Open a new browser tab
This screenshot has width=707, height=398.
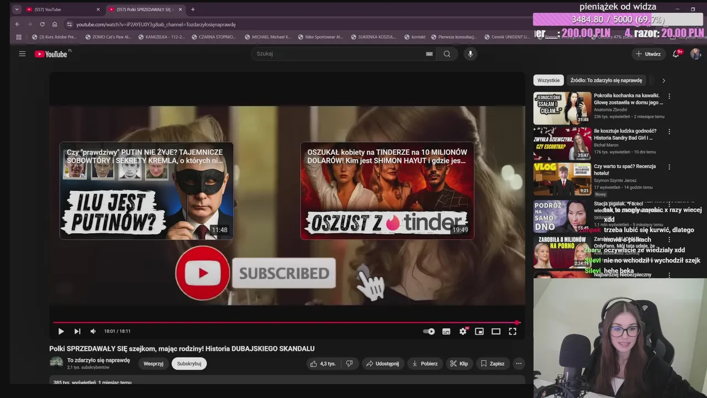193,9
